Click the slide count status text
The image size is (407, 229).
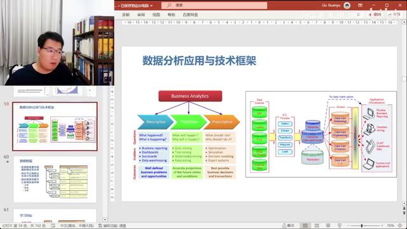[x=24, y=226]
